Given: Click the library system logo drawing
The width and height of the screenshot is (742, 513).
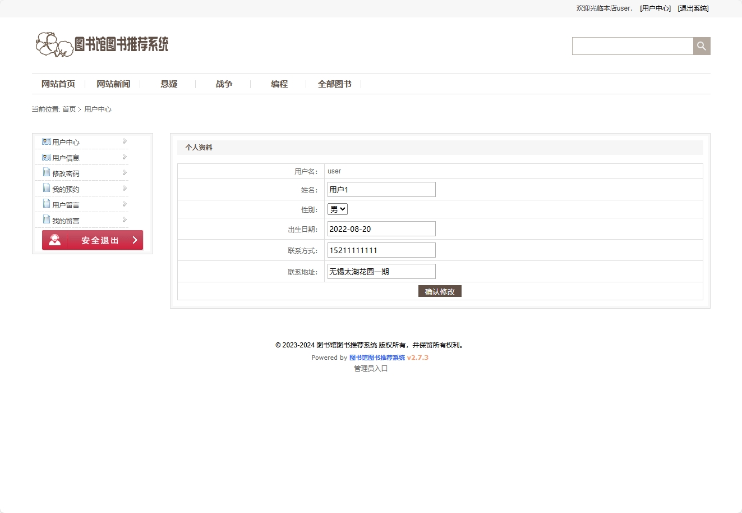Looking at the screenshot, I should 54,44.
